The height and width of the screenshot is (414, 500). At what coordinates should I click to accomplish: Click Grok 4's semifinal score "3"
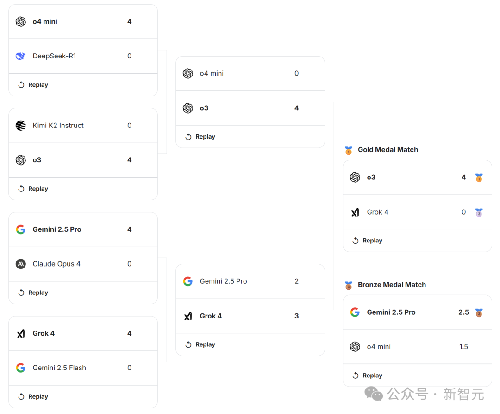click(x=297, y=316)
